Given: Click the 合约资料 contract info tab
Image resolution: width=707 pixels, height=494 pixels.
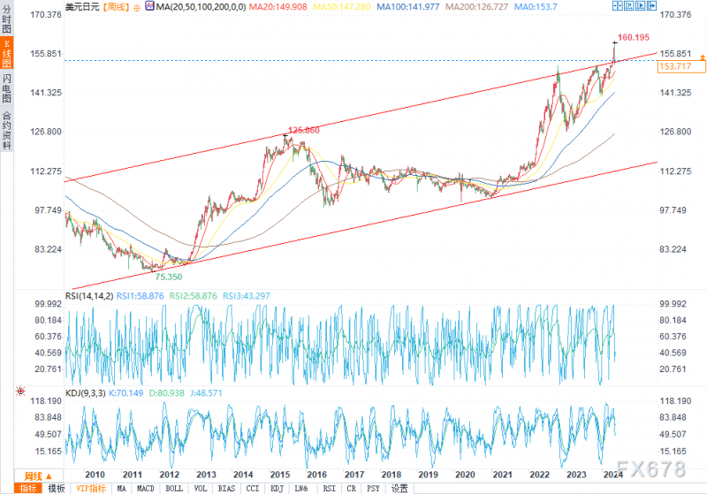Looking at the screenshot, I should [7, 130].
